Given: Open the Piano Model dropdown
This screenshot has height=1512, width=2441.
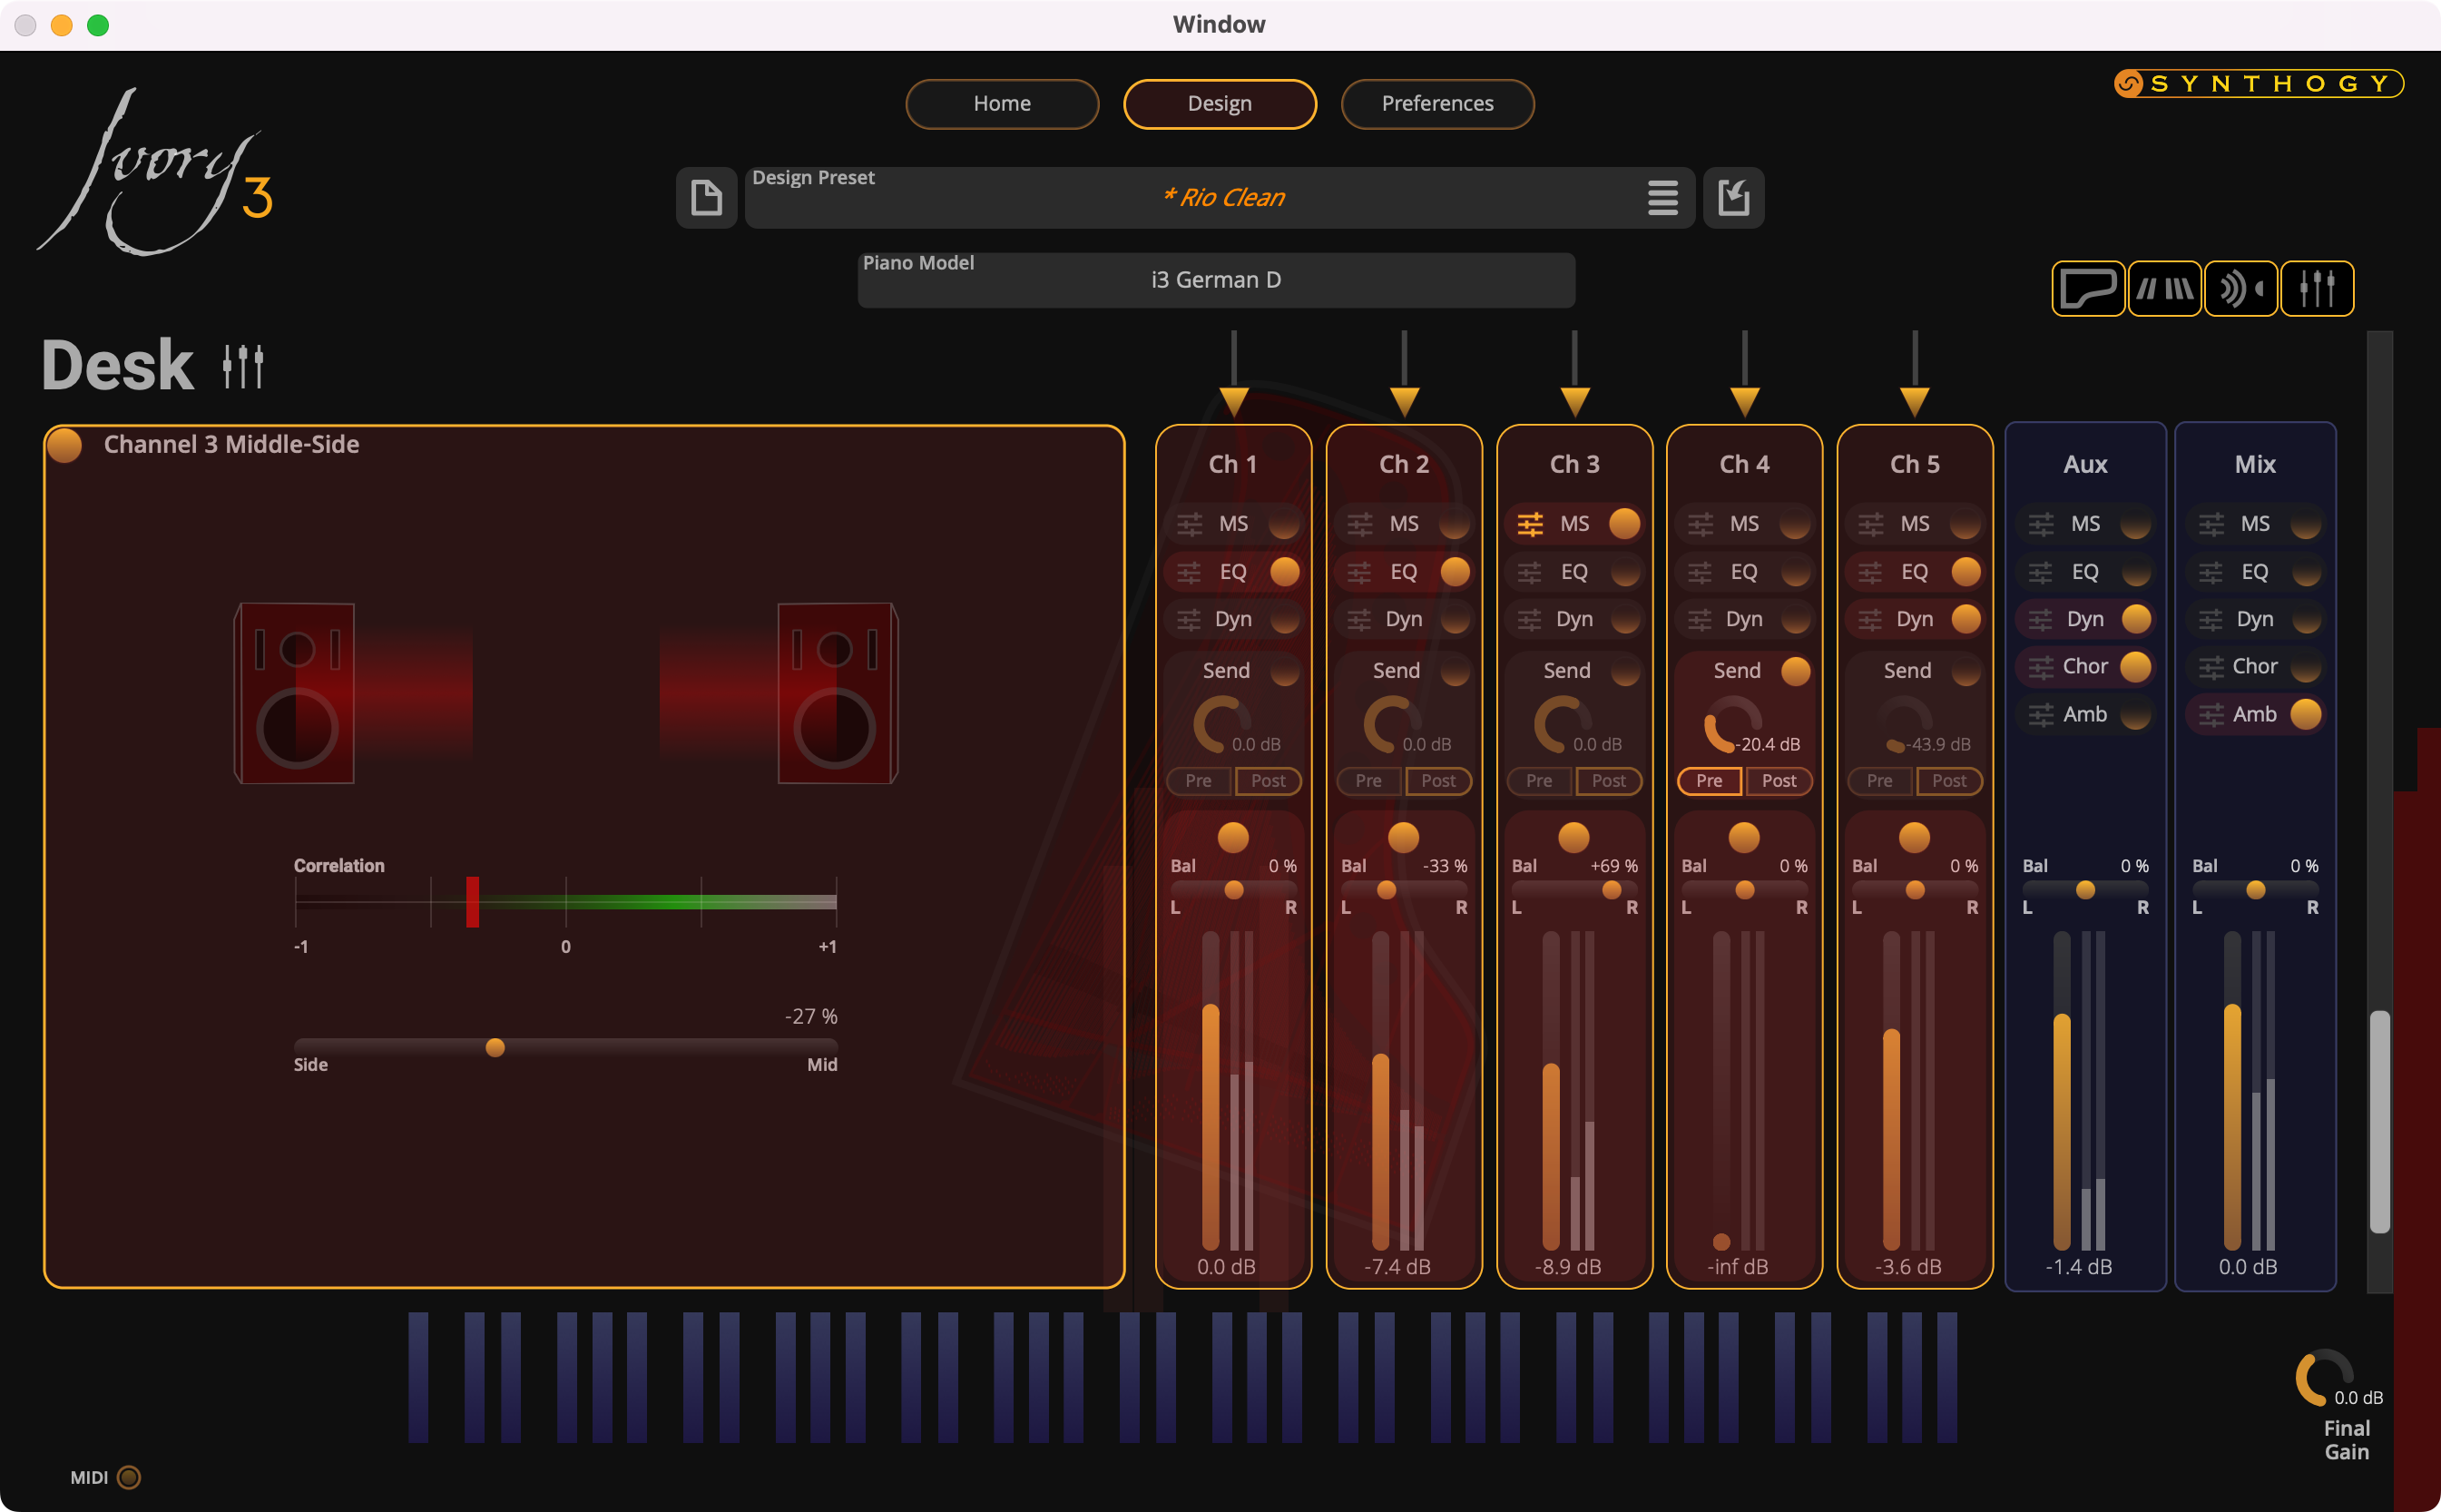Looking at the screenshot, I should [1215, 280].
